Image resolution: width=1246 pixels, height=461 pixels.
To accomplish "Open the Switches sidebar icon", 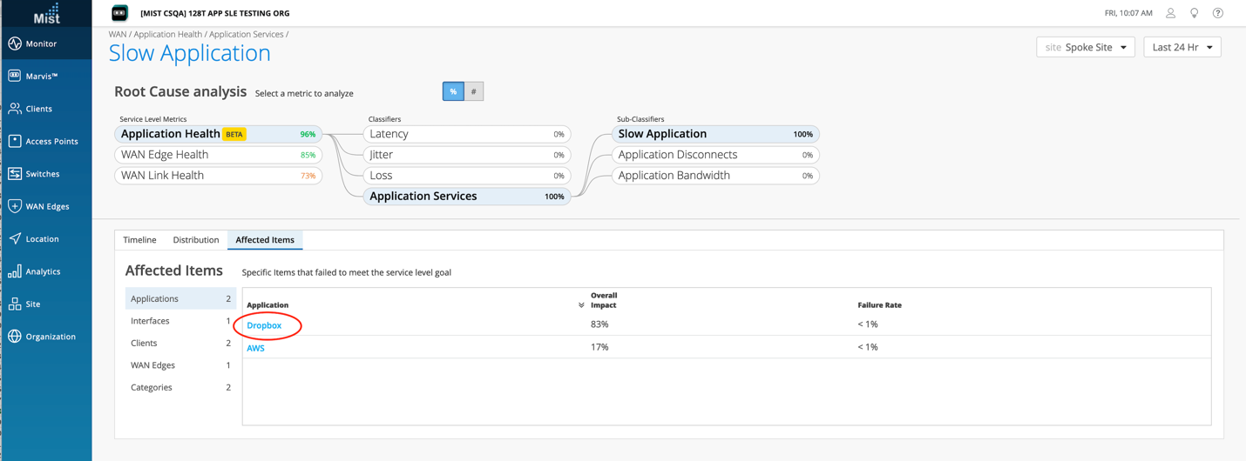I will (15, 174).
